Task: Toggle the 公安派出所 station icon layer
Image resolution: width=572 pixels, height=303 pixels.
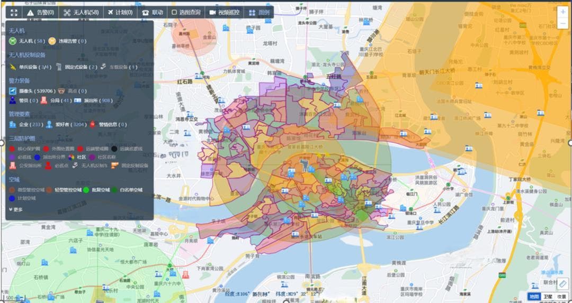Action: tap(25, 166)
